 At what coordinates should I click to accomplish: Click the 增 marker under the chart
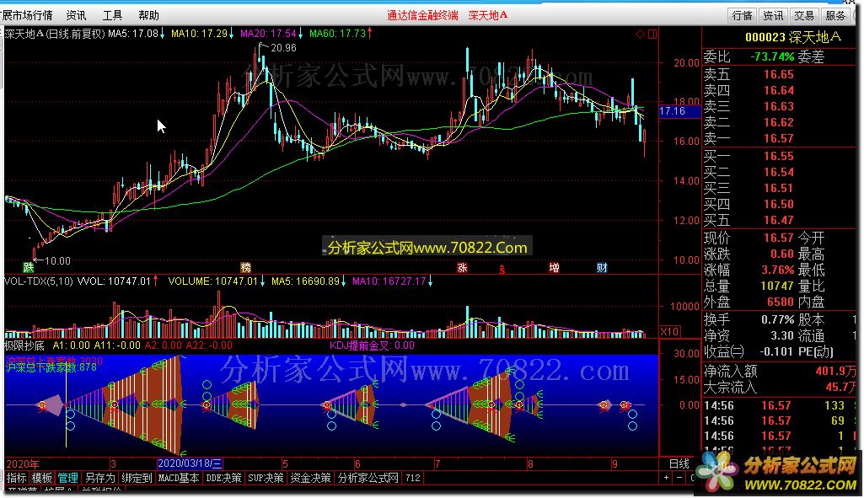point(554,268)
